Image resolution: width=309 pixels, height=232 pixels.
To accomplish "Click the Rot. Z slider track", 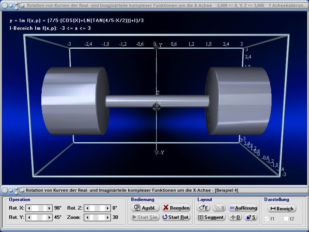I will pos(97,208).
